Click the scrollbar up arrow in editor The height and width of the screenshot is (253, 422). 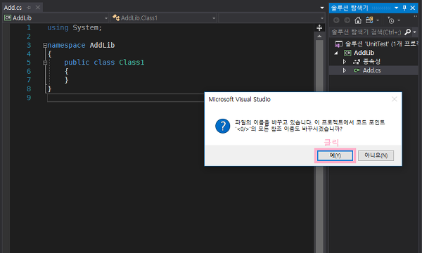[319, 36]
